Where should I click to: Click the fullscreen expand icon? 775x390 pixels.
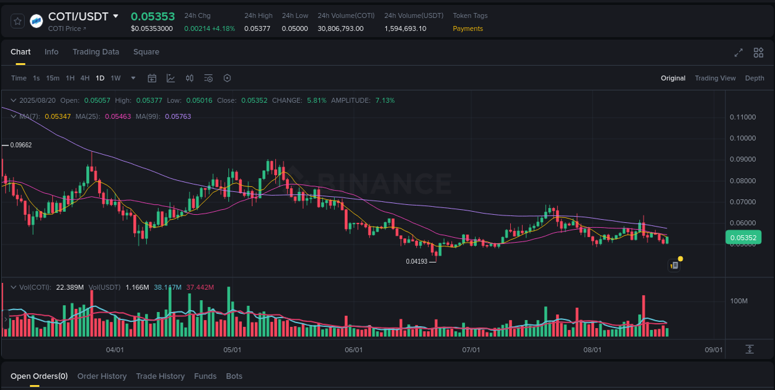pos(738,53)
